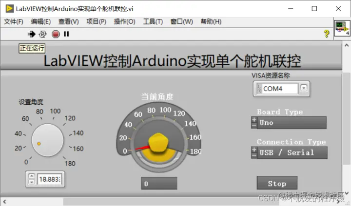
Task: Click the VISA I/O icon beside COM4
Action: 259,89
